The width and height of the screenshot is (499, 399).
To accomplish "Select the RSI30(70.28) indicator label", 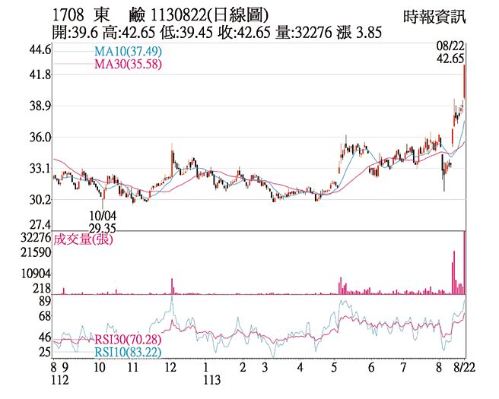I will click(129, 339).
